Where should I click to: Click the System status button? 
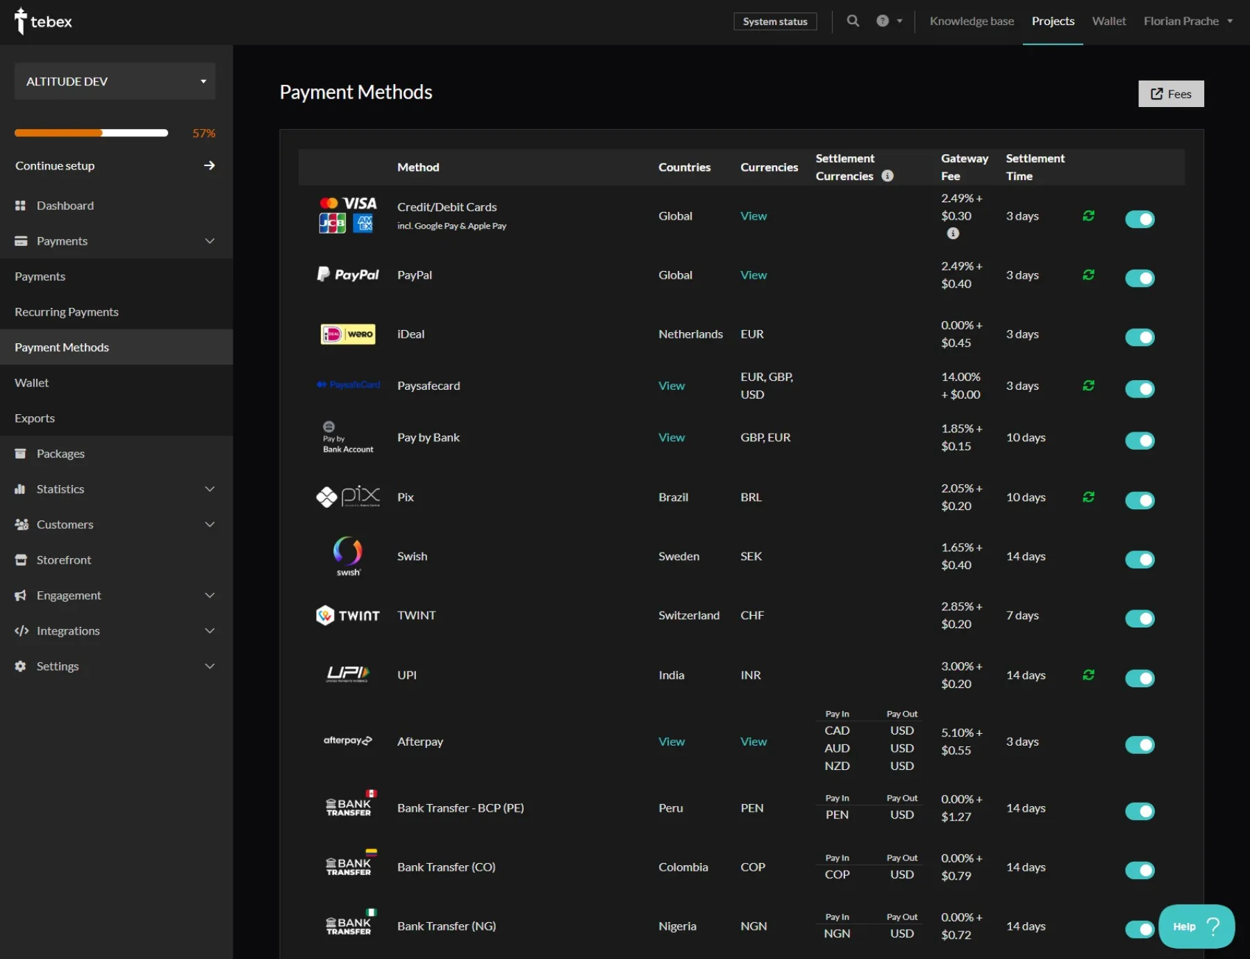(775, 22)
